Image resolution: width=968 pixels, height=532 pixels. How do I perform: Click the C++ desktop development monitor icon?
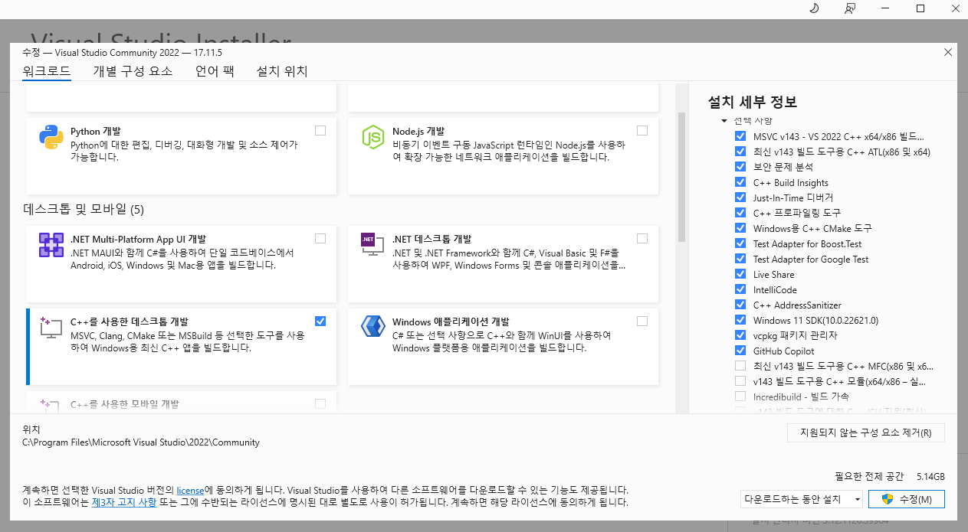coord(51,328)
